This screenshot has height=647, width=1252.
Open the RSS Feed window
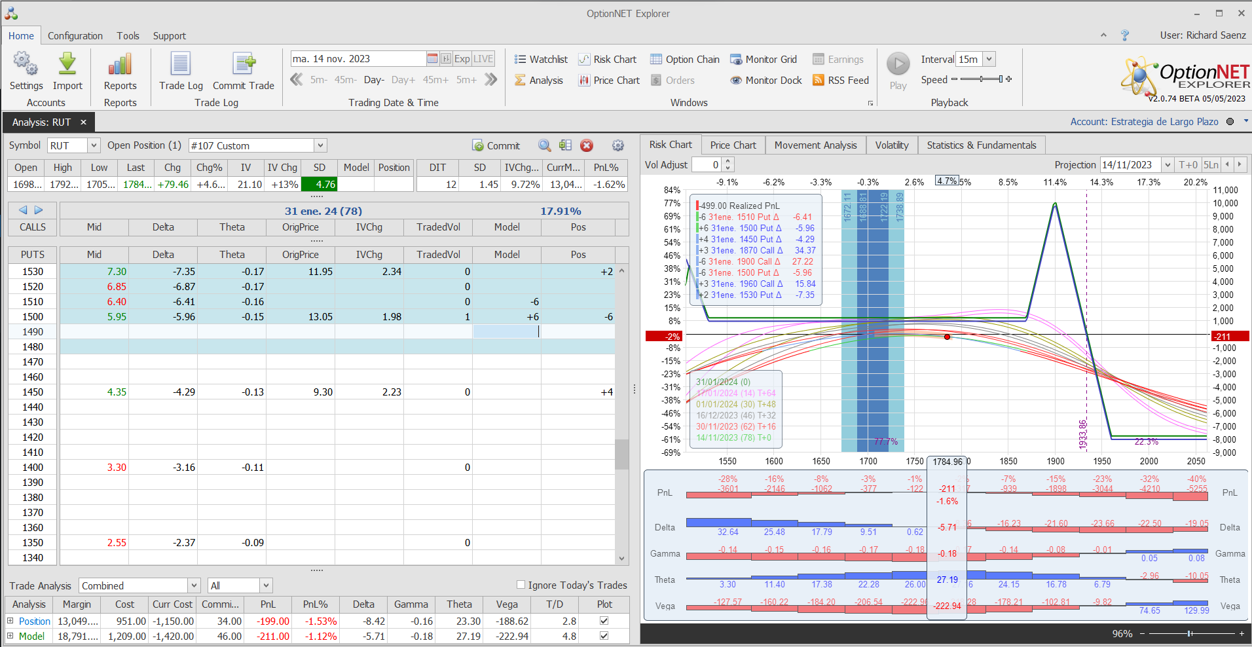[841, 81]
